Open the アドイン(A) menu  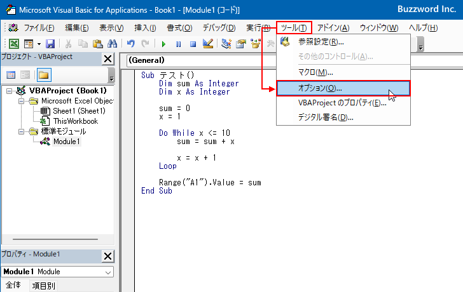pos(333,28)
